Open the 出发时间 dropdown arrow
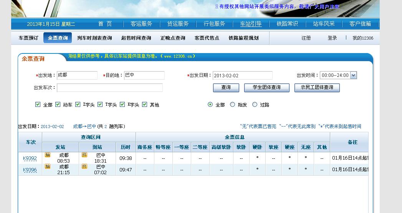The width and height of the screenshot is (402, 213). (x=353, y=75)
